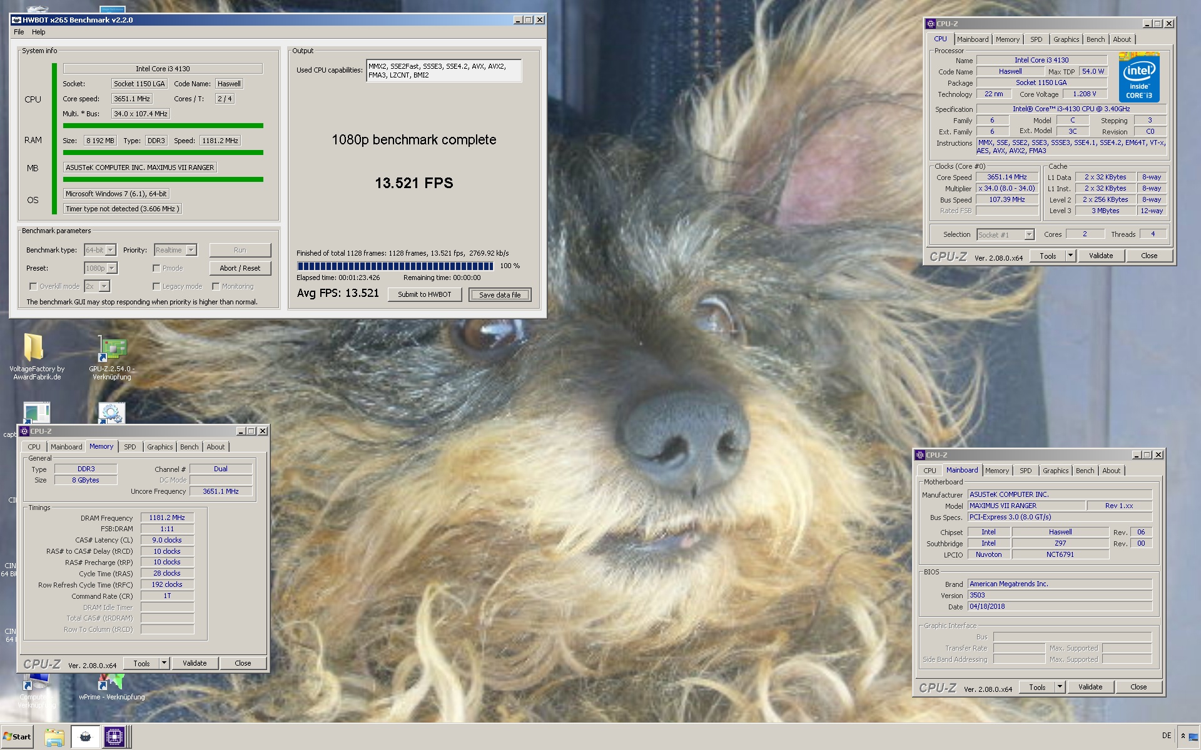
Task: Click the title icon of the CPU-Z Mainboard window
Action: click(920, 455)
